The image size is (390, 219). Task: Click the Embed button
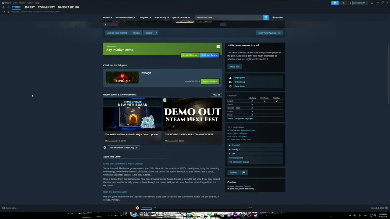[x=233, y=172]
